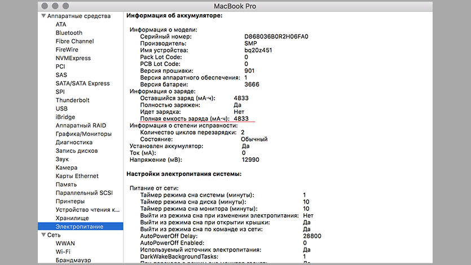Click DarkWakeBackgroundTasks label
The width and height of the screenshot is (471, 265).
point(179,257)
